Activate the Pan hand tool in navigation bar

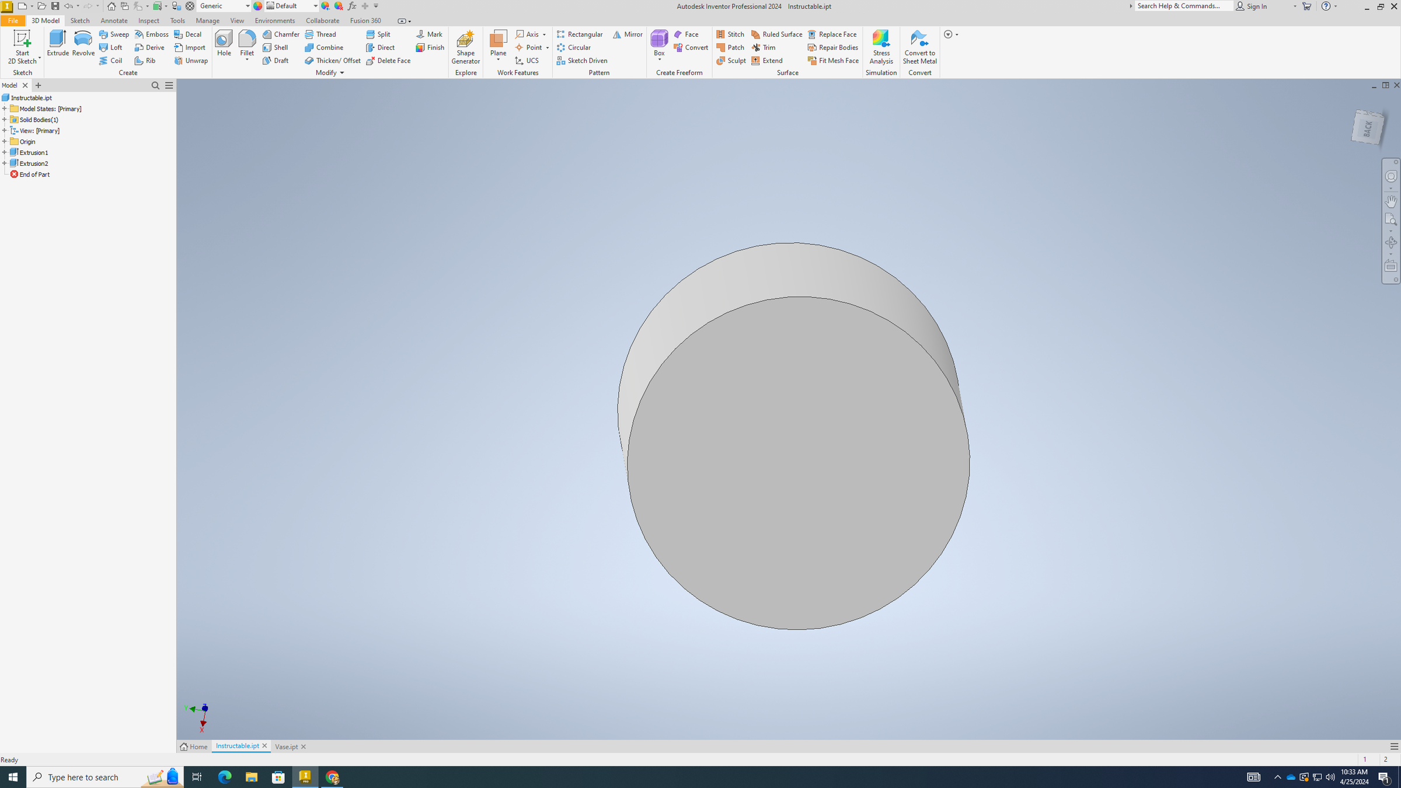[1391, 201]
